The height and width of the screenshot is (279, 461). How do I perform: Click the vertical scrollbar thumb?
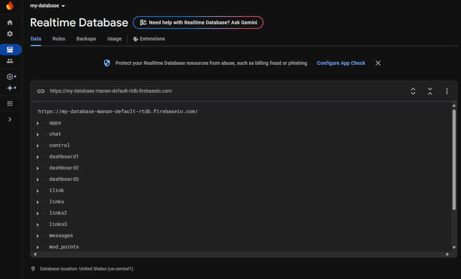coord(454,160)
